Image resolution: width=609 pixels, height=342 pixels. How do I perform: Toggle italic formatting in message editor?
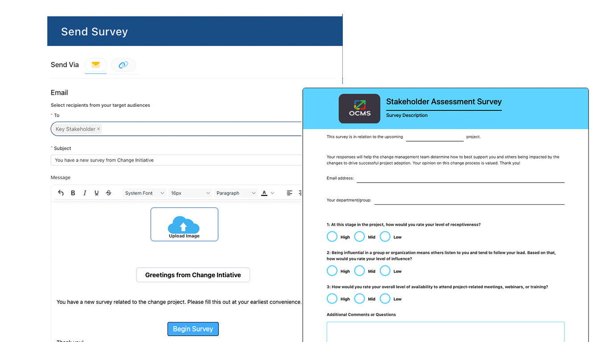point(85,193)
